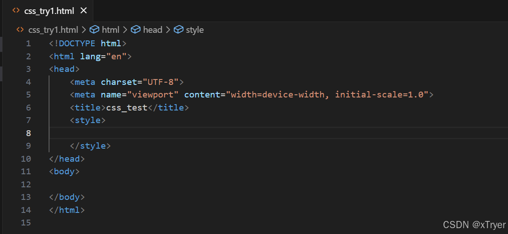
Task: Click the UTF-8 charset value
Action: click(x=161, y=82)
